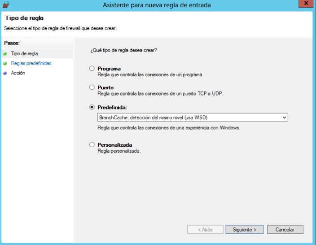Select the Predefinida radio button
The image size is (316, 245).
pos(92,107)
